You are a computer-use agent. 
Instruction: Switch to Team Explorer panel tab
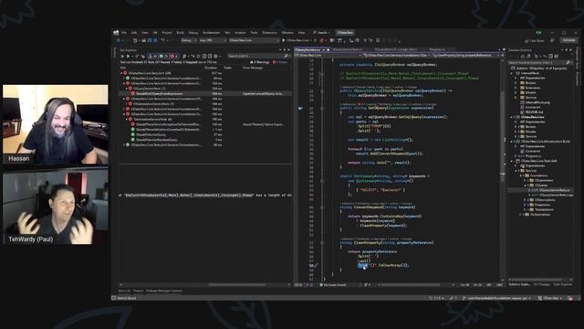tap(562, 284)
